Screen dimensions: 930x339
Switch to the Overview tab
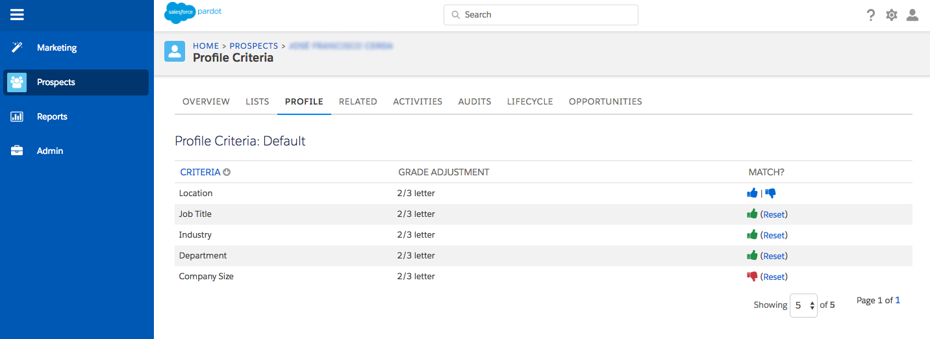(206, 101)
